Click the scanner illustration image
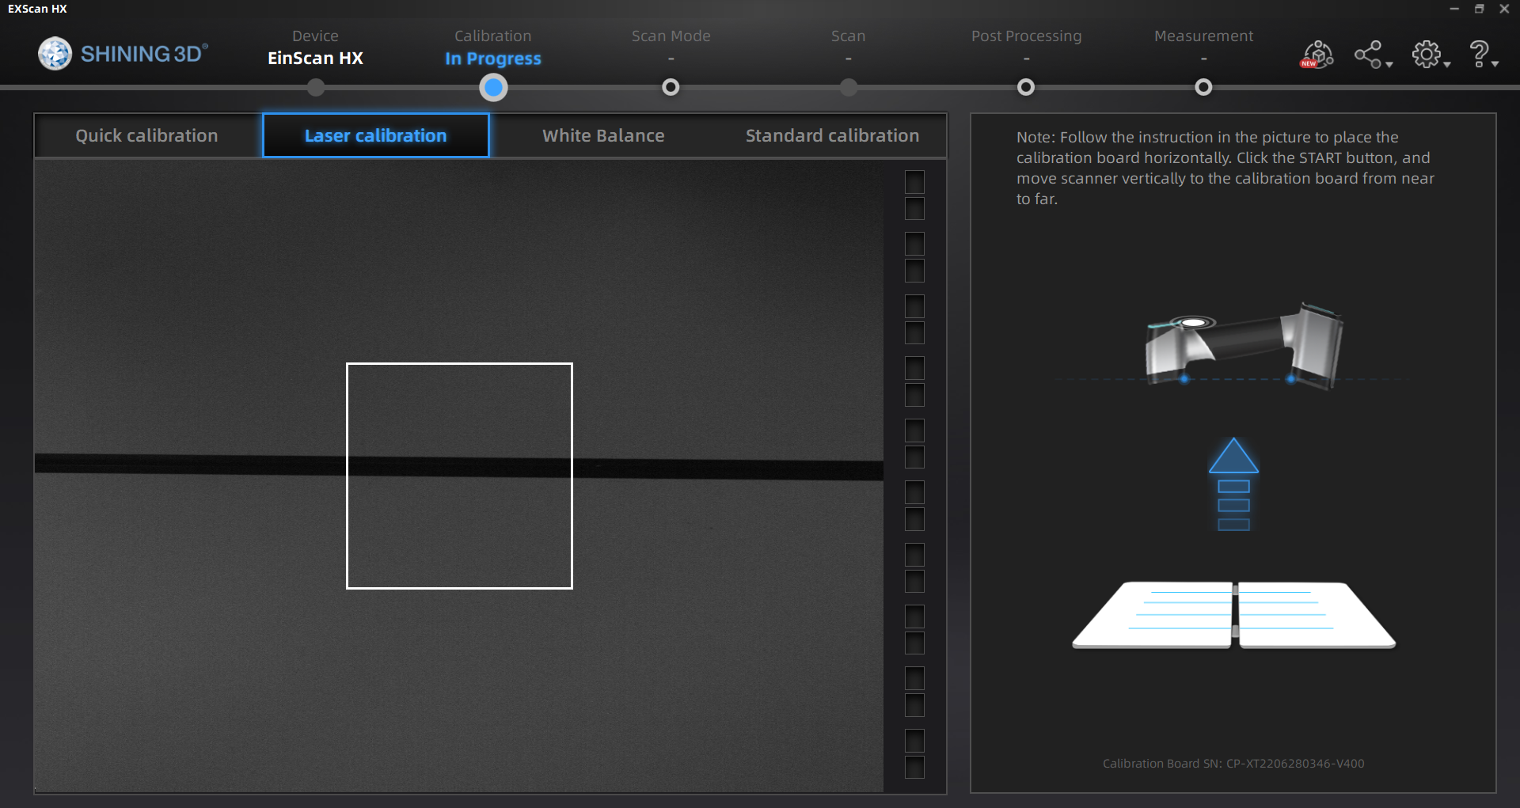This screenshot has height=808, width=1520. click(x=1244, y=344)
